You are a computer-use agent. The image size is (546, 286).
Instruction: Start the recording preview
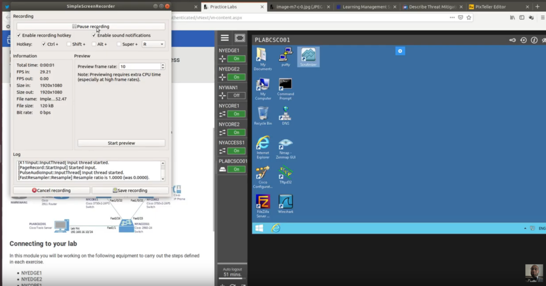pyautogui.click(x=122, y=143)
